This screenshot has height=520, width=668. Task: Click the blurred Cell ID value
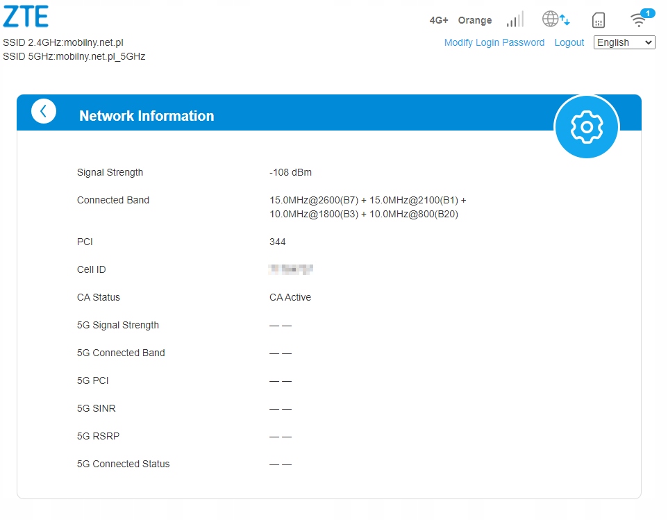tap(291, 269)
